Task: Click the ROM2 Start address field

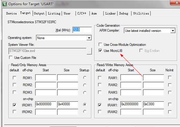Action: [x=46, y=85]
